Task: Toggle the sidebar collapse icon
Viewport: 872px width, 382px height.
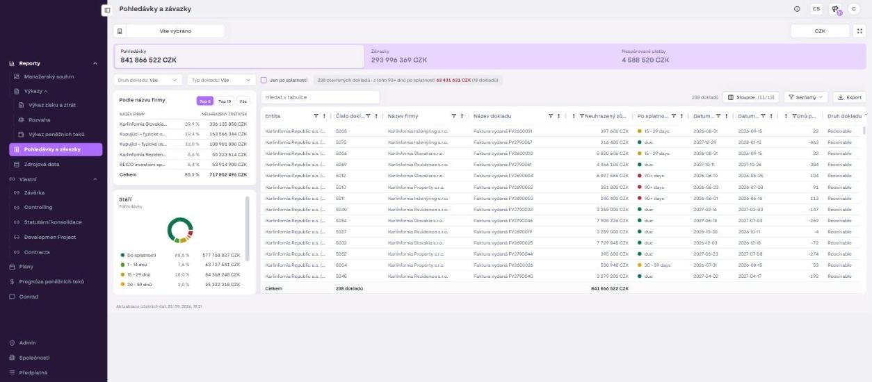Action: [106, 10]
